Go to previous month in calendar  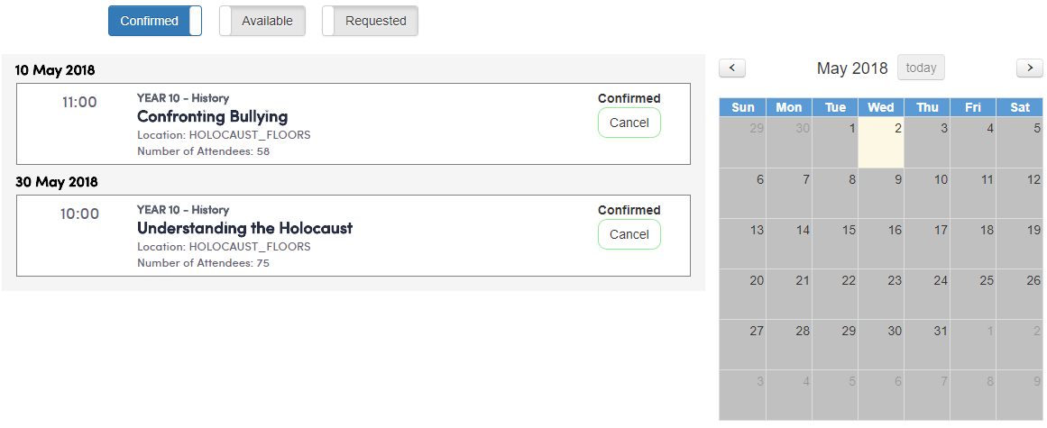coord(731,68)
